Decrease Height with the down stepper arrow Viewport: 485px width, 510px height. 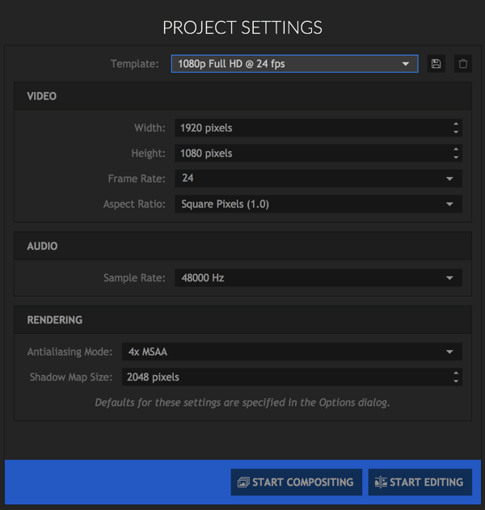[x=456, y=157]
